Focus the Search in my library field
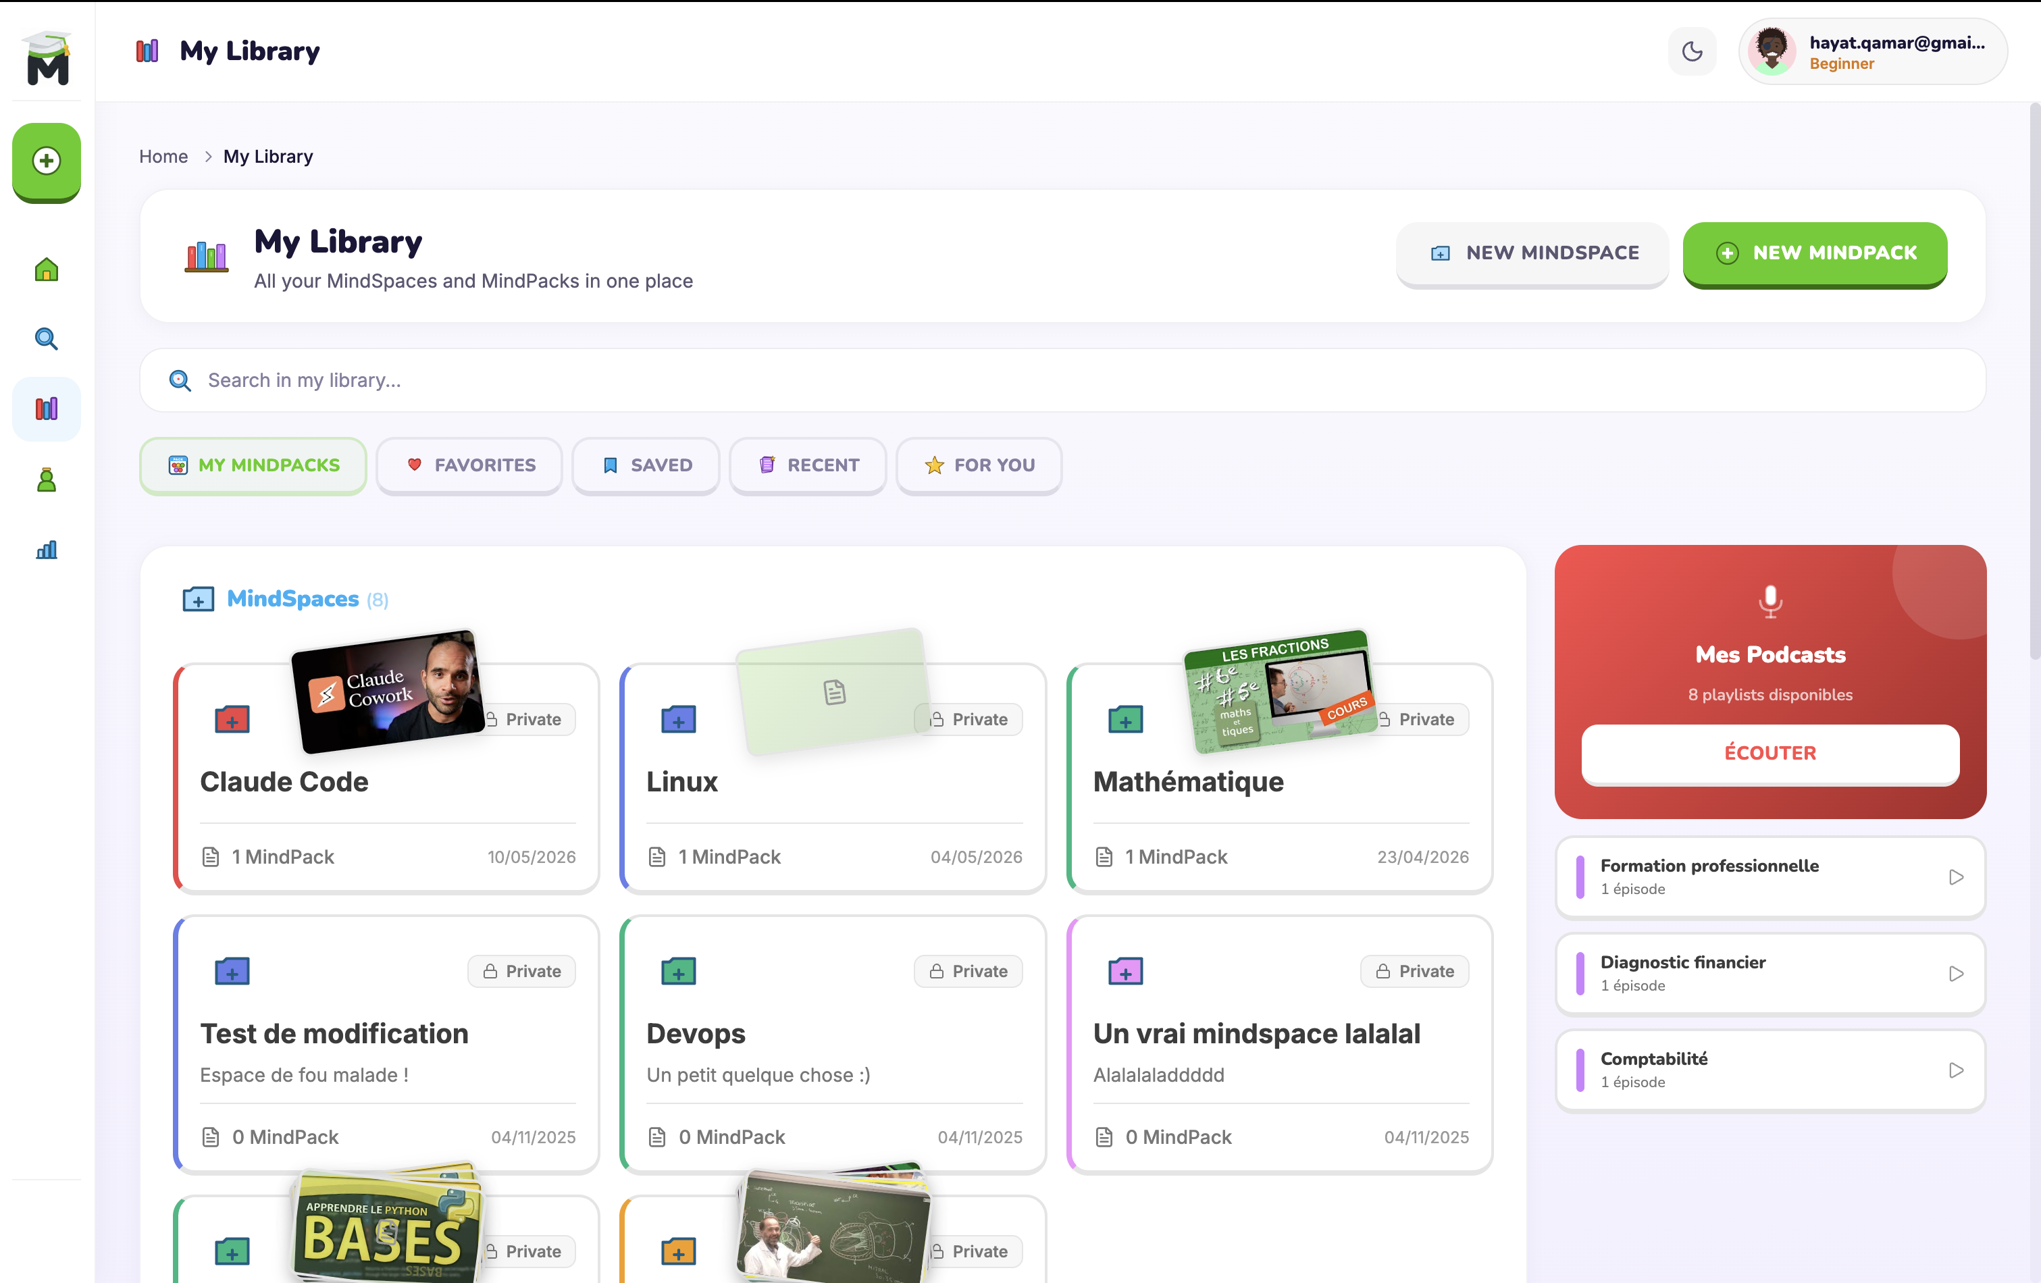 tap(1062, 380)
